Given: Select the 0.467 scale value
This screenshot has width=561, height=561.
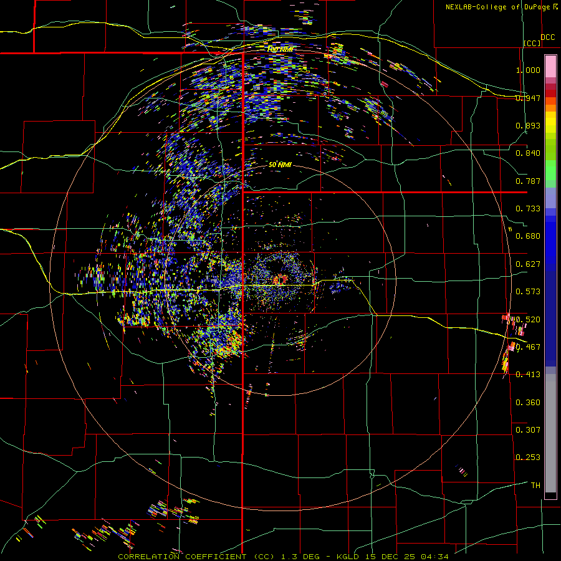Looking at the screenshot, I should tap(528, 347).
